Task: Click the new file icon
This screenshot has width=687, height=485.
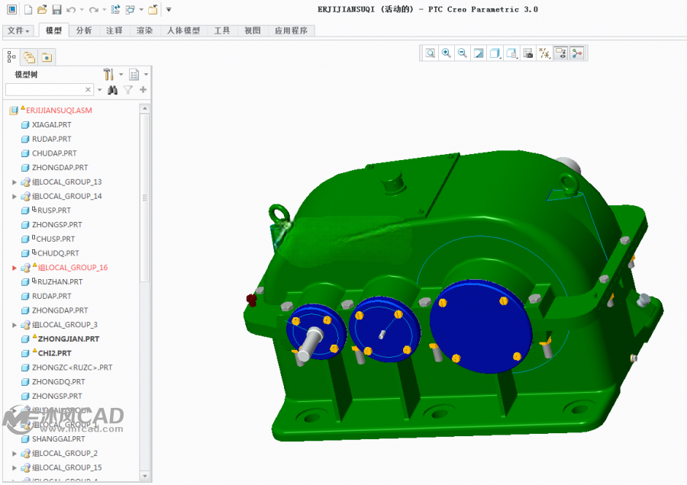Action: click(28, 10)
